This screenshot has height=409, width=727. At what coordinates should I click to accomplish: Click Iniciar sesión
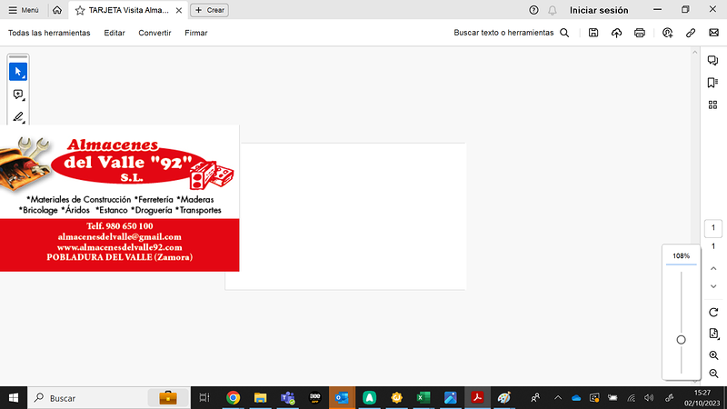point(599,10)
